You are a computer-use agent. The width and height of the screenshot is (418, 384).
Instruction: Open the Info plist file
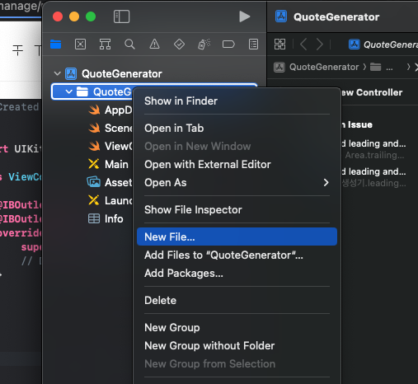click(106, 219)
